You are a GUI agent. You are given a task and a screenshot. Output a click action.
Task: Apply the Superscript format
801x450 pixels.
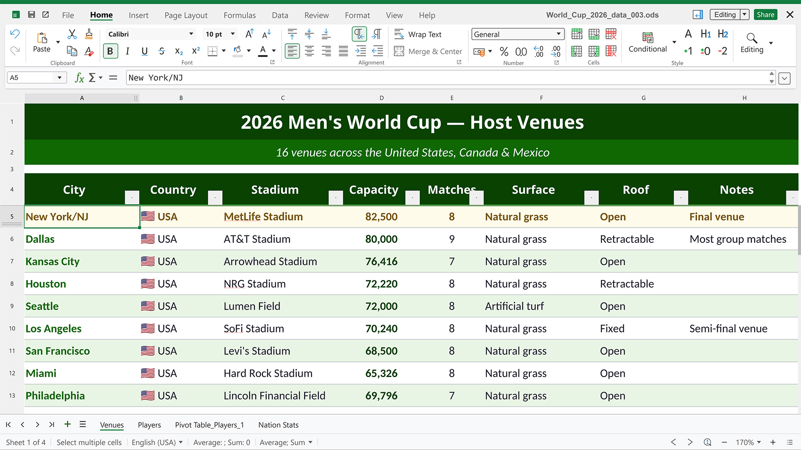pos(196,51)
